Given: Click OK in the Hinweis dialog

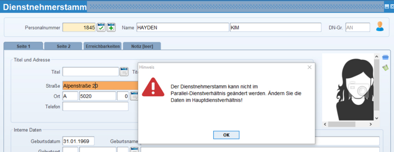Looking at the screenshot, I should click(x=226, y=135).
